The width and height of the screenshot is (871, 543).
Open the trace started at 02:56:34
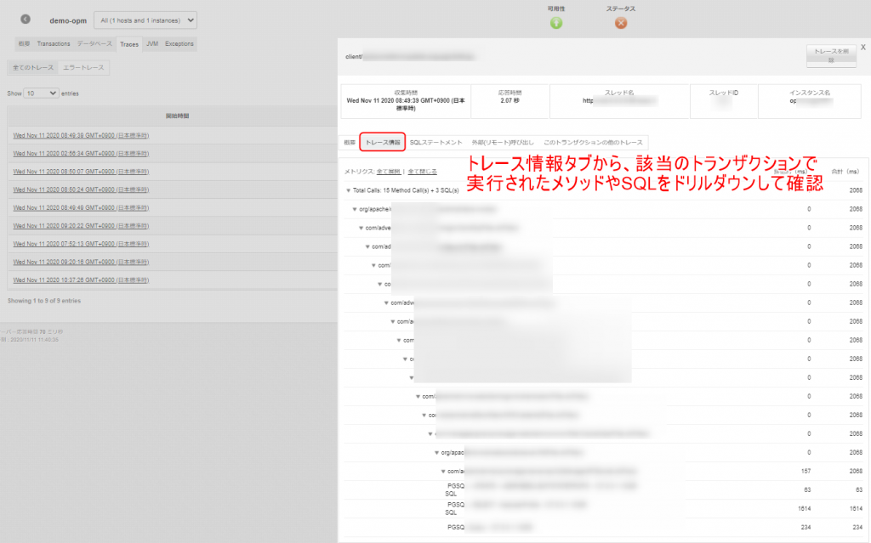pos(81,154)
